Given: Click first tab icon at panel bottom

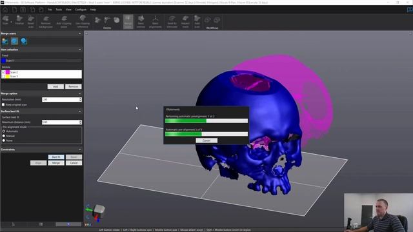Looking at the screenshot, I should (14, 224).
